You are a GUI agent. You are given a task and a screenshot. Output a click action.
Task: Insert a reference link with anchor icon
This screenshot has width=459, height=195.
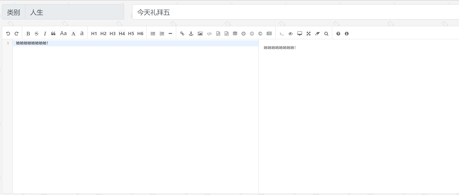click(191, 34)
